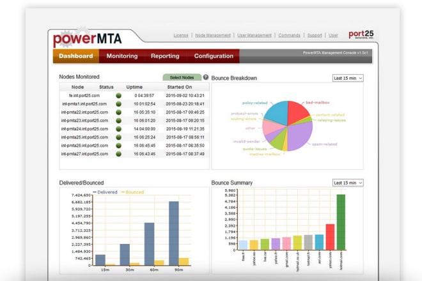
Task: Click the Select Nodes button
Action: tap(182, 77)
